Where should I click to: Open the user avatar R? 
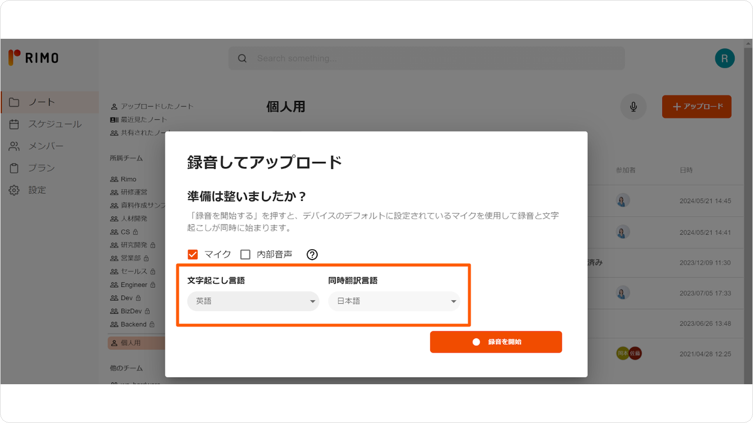coord(724,58)
